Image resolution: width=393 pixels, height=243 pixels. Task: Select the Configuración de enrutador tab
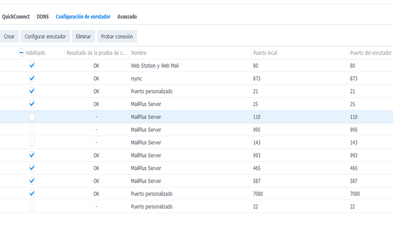coord(83,17)
